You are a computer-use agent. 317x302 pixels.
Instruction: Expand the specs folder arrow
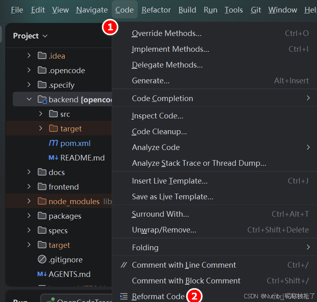tap(29, 230)
